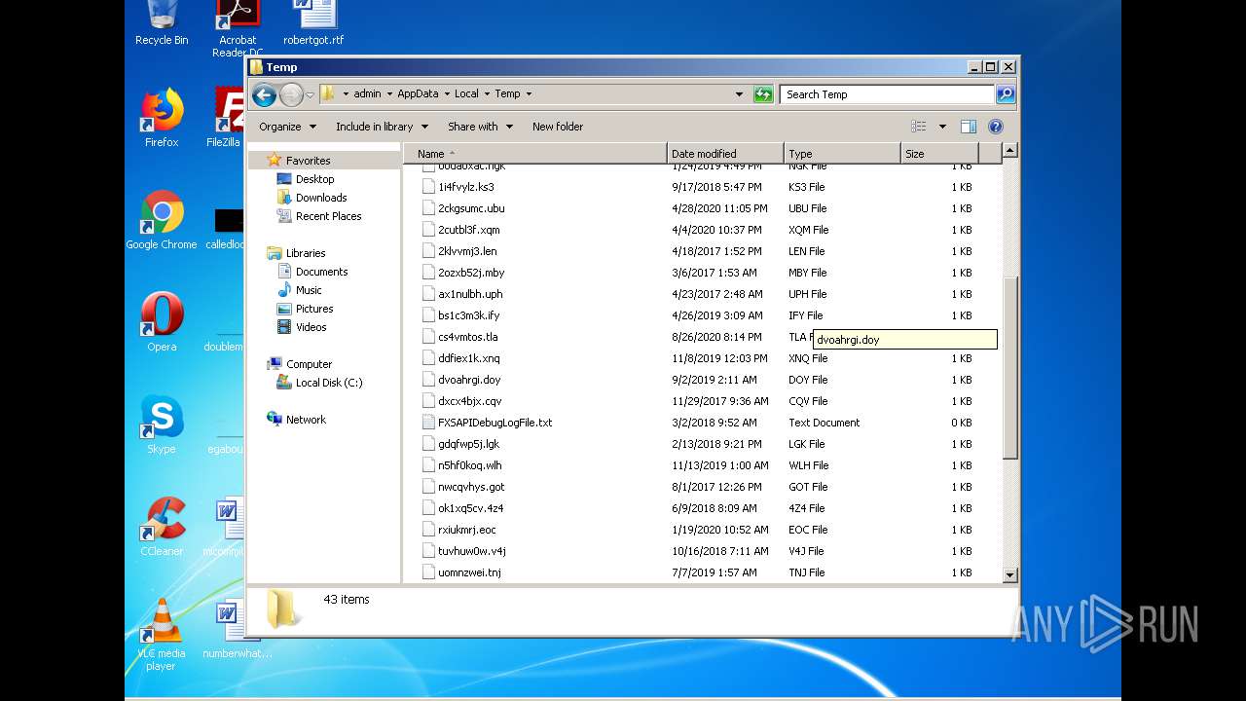Open Downloads in Favorites
The height and width of the screenshot is (701, 1246).
click(321, 198)
